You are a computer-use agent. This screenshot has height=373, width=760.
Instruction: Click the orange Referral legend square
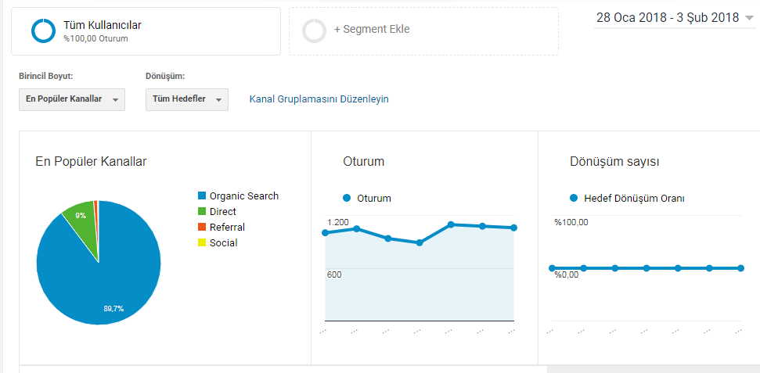point(202,227)
